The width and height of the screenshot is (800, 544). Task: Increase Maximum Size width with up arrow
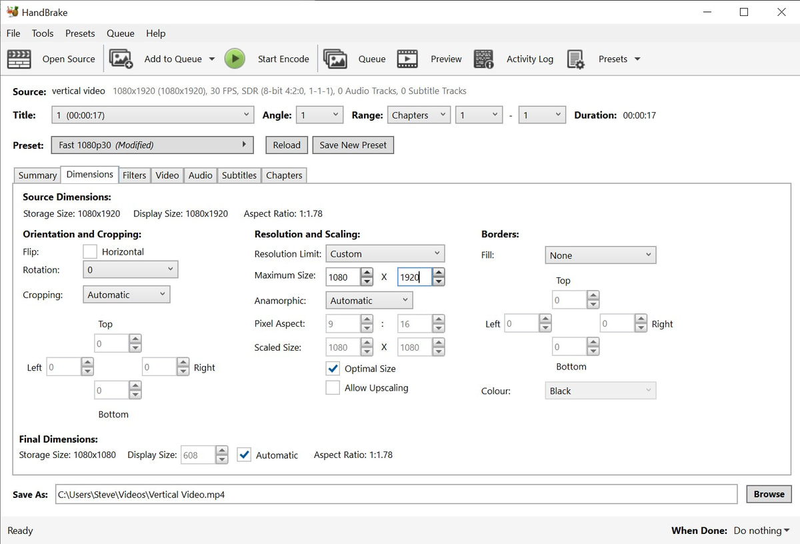(x=367, y=273)
